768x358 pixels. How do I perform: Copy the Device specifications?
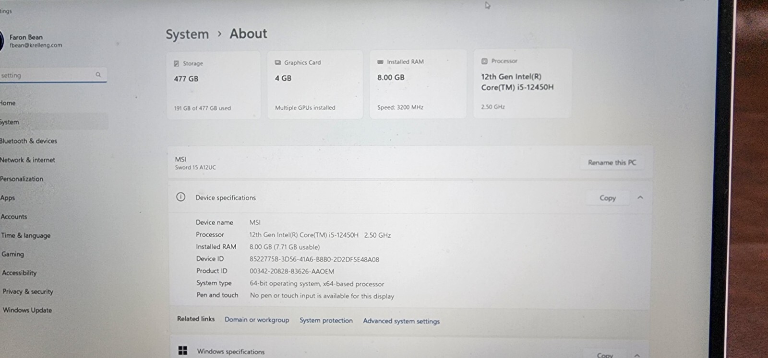click(x=608, y=198)
